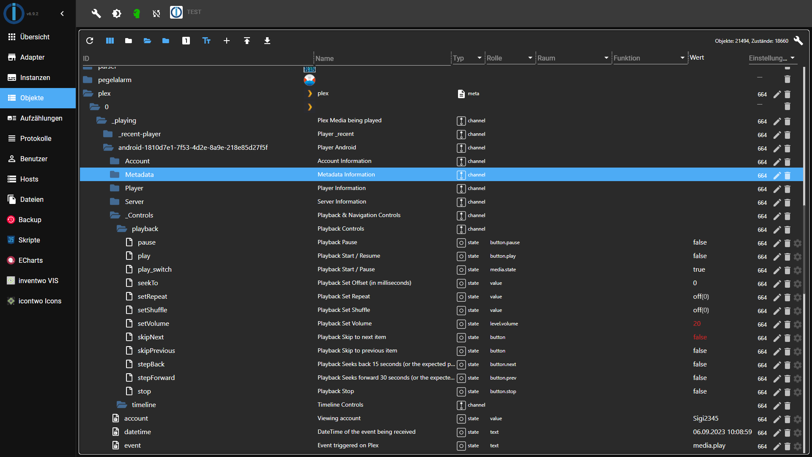Select the android-1810d7e1 player folder

[441, 148]
